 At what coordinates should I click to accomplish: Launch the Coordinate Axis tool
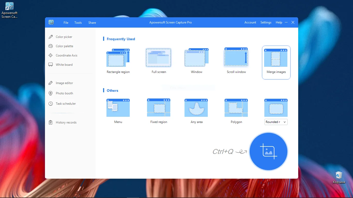point(63,55)
